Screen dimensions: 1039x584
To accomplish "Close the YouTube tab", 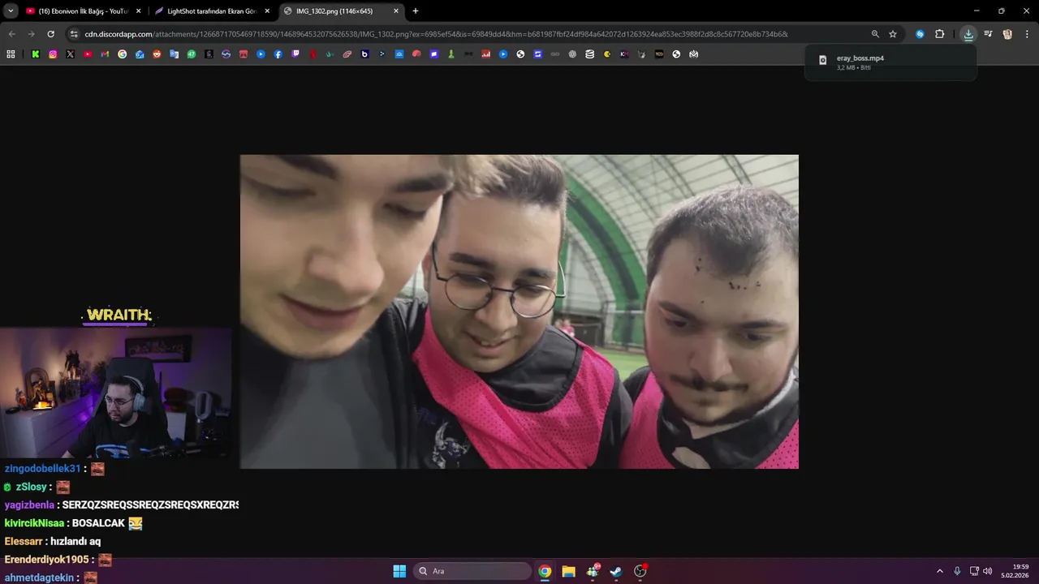I will 138,11.
